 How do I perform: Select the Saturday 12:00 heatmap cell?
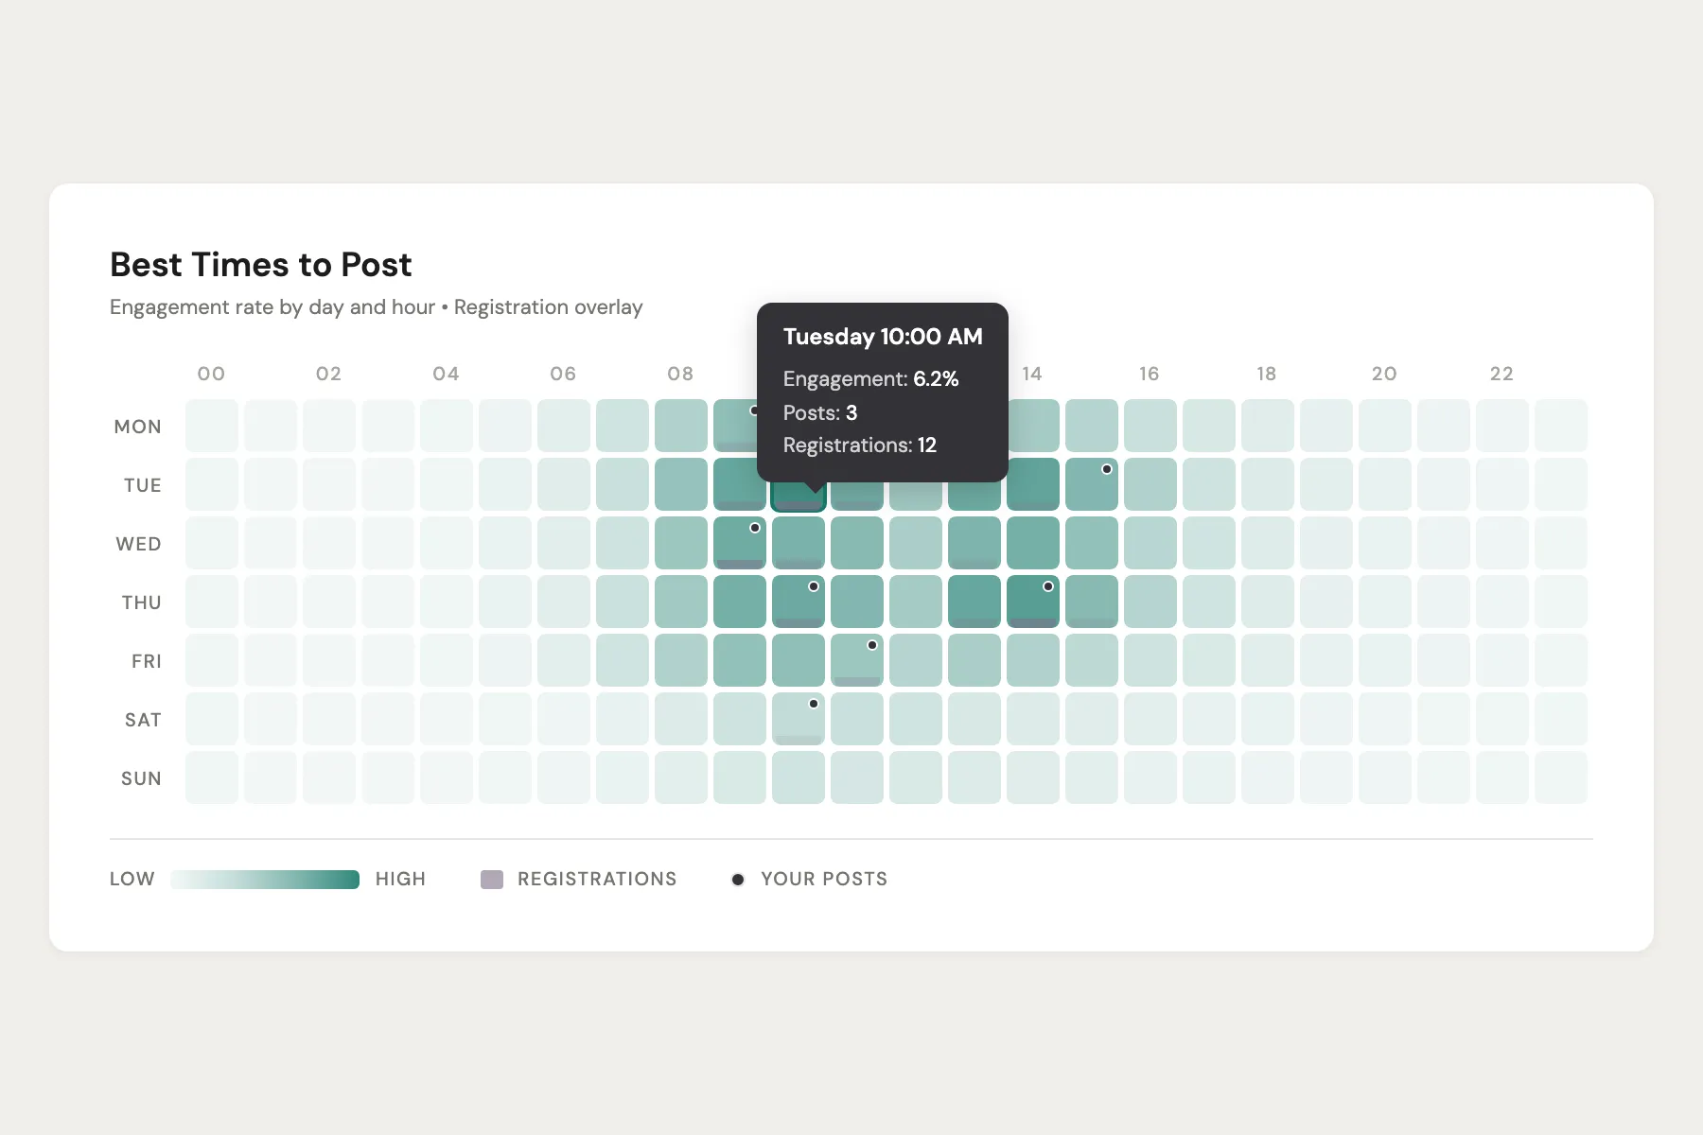916,719
